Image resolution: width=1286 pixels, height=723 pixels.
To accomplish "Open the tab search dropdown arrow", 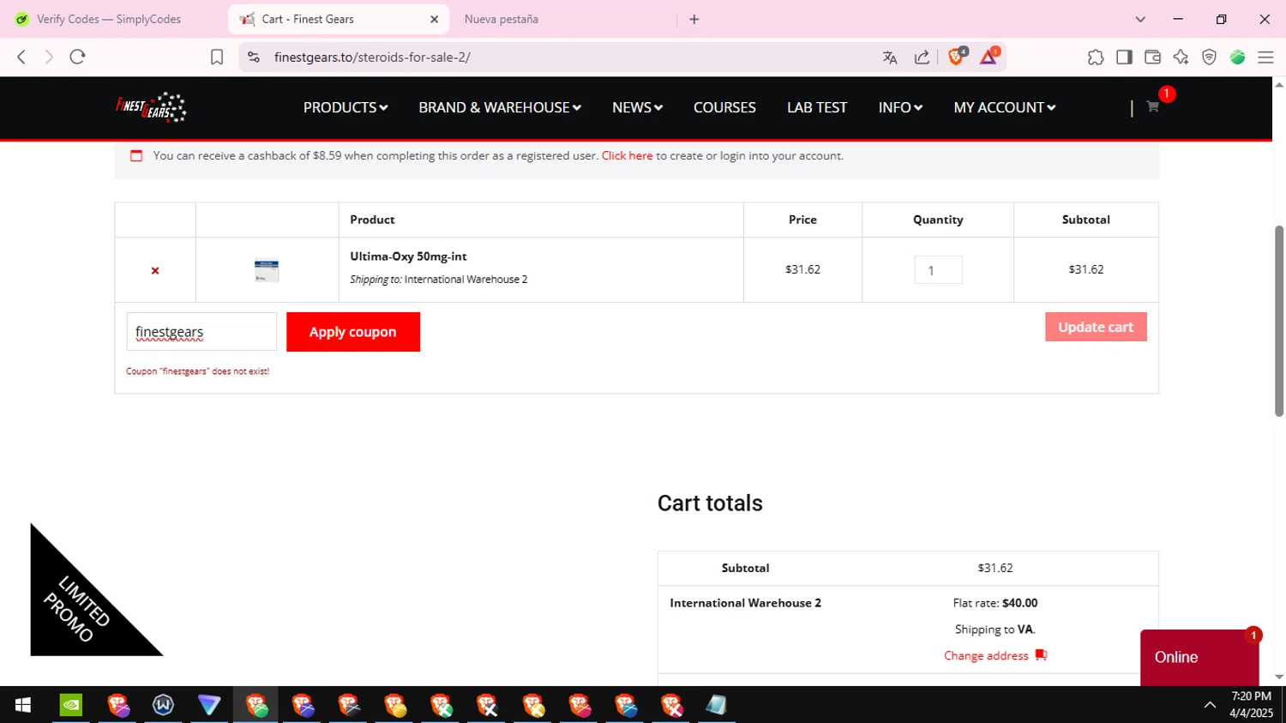I will pyautogui.click(x=1140, y=19).
